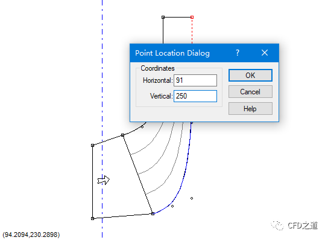The height and width of the screenshot is (240, 328).
Task: Click the circular curve handle right of blue curve
Action: point(192,198)
